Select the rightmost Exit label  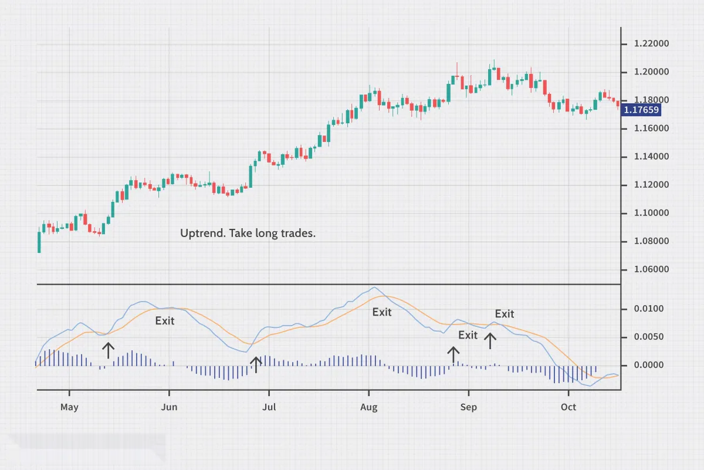coord(504,314)
